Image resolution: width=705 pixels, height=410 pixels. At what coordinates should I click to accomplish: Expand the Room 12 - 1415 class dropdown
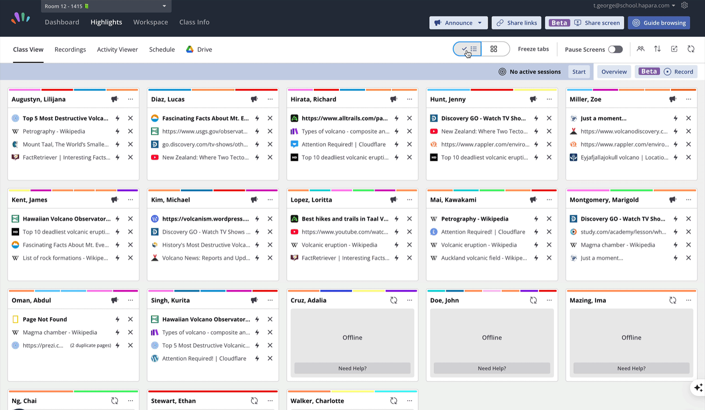(x=164, y=6)
